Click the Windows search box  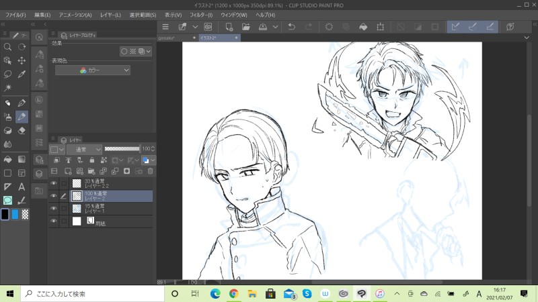coord(93,294)
